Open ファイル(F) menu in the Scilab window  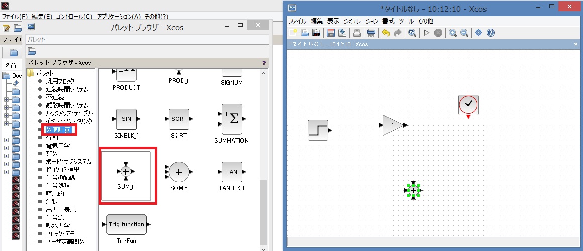pyautogui.click(x=15, y=17)
